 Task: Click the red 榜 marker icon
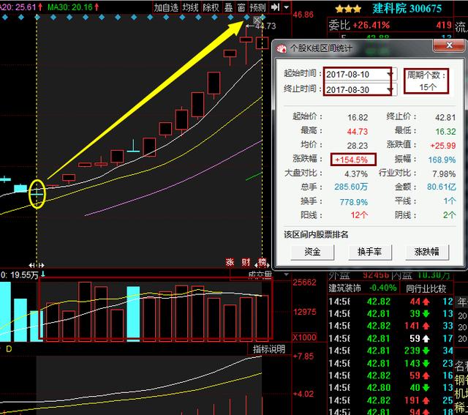[x=262, y=263]
